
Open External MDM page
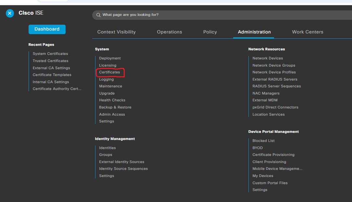pyautogui.click(x=265, y=100)
